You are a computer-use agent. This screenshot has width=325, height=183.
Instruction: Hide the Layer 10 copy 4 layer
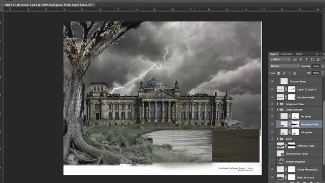tap(272, 89)
